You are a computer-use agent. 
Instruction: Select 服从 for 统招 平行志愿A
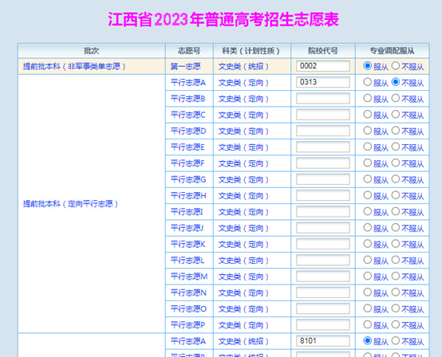367,341
